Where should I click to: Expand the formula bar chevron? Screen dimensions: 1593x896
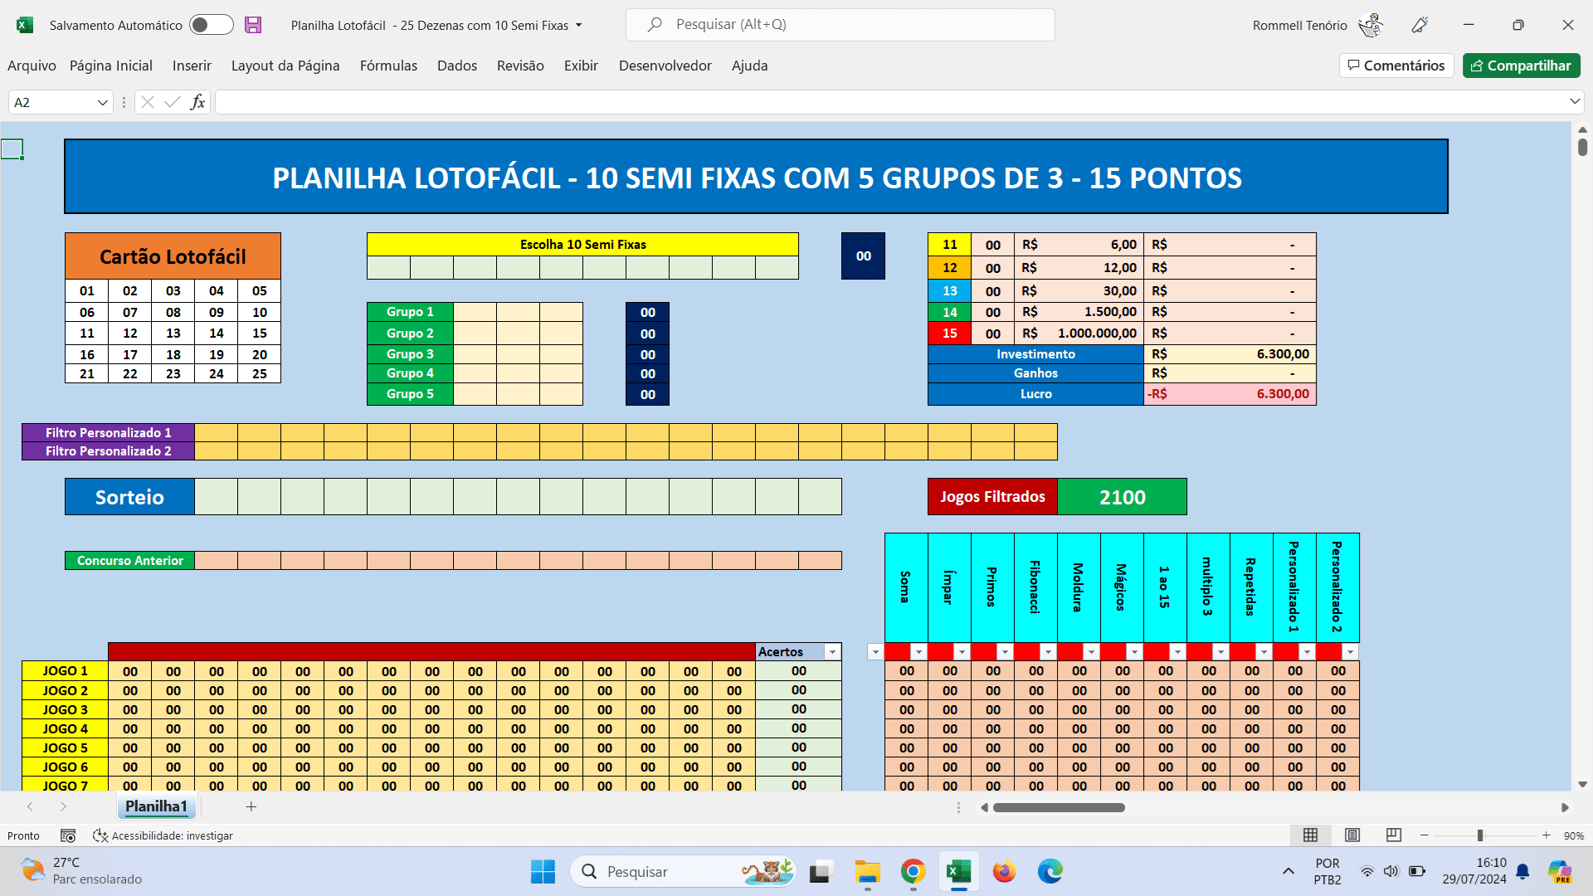tap(1574, 101)
